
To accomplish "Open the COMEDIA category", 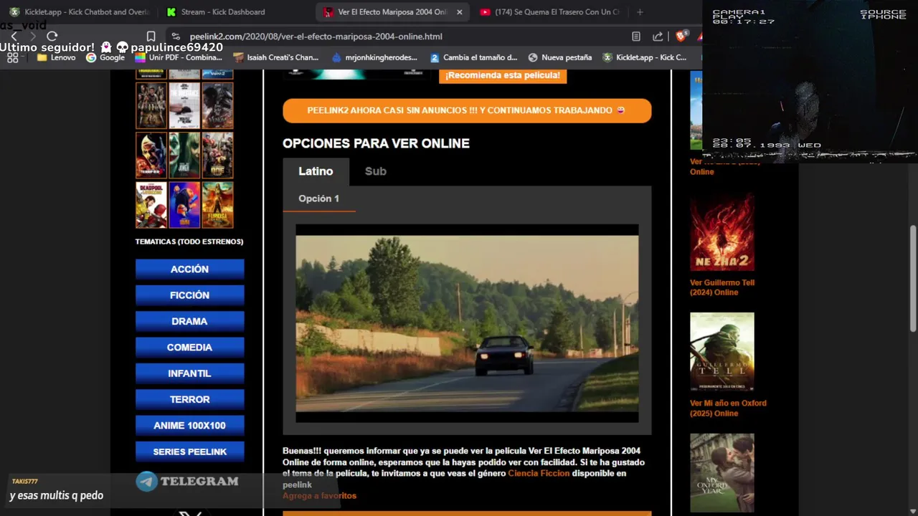I will pos(189,348).
